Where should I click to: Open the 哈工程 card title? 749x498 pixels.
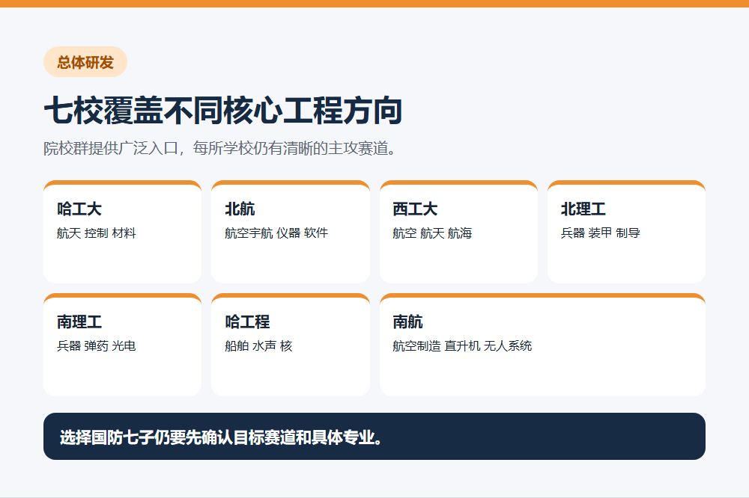(247, 322)
